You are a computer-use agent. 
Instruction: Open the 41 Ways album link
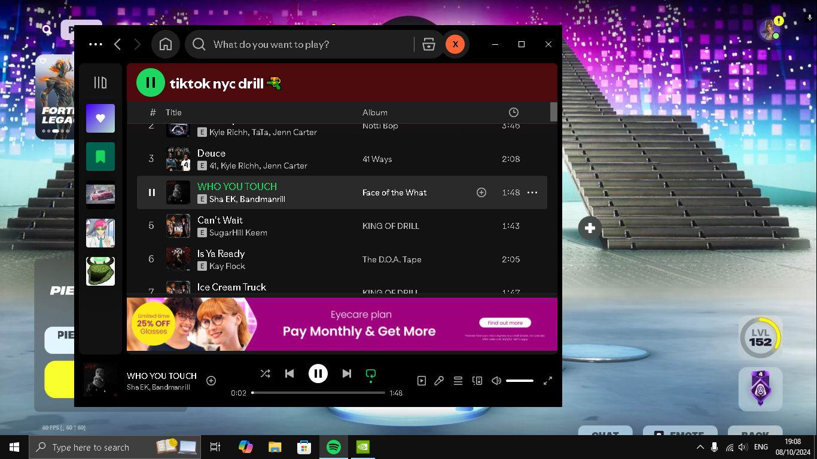[x=377, y=159]
